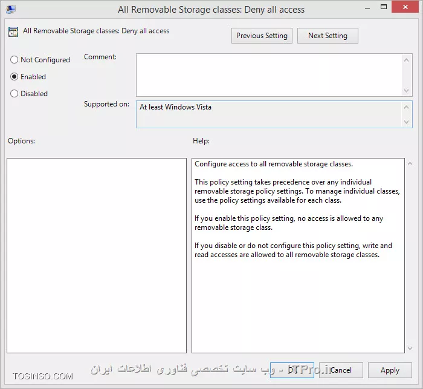Click the 'Comment:' label
This screenshot has height=389, width=423.
click(100, 57)
